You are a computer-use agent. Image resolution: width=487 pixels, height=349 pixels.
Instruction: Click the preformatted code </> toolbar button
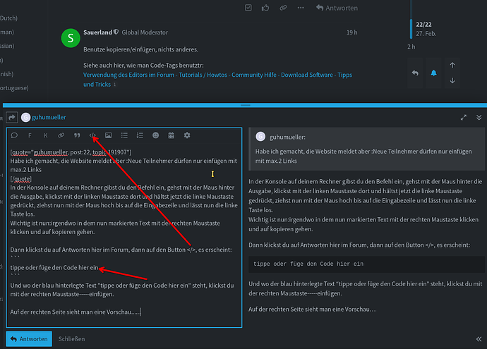coord(92,135)
